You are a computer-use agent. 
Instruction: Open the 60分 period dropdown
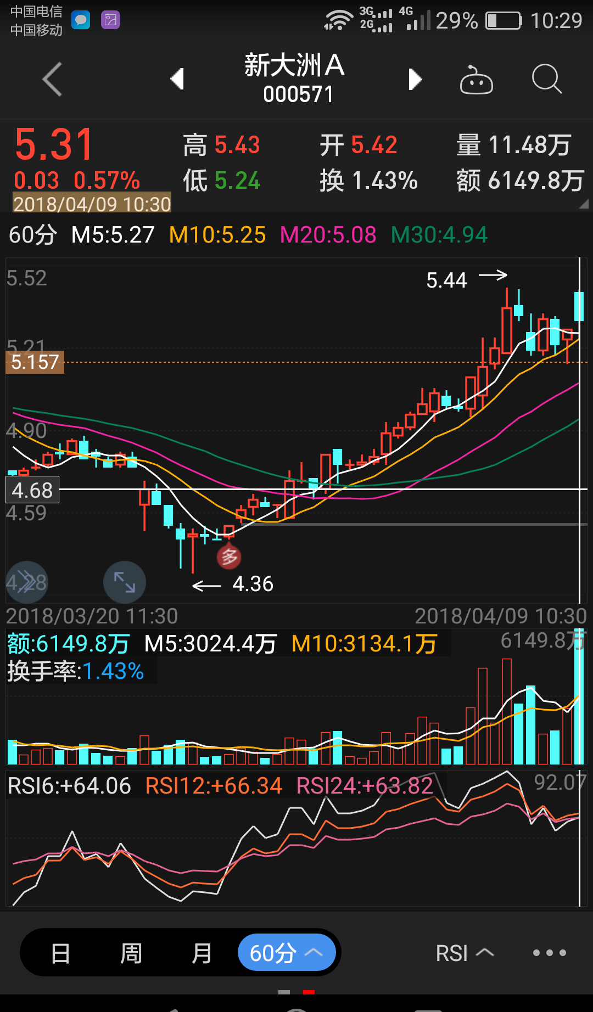point(287,953)
